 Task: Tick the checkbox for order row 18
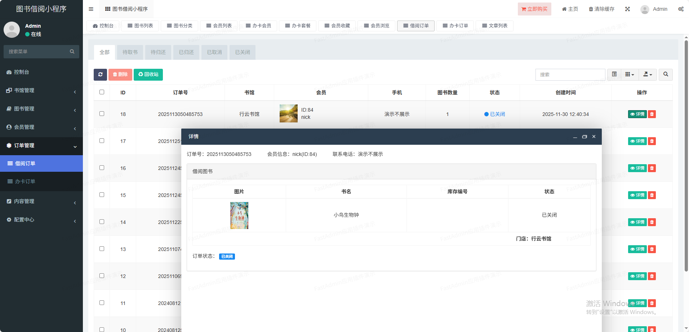point(102,114)
